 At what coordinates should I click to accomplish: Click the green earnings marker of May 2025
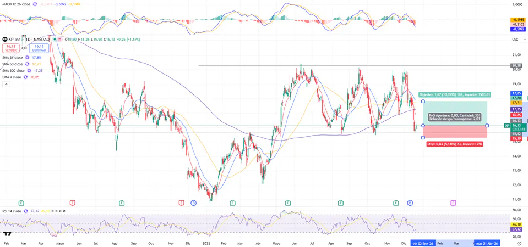click(x=287, y=203)
